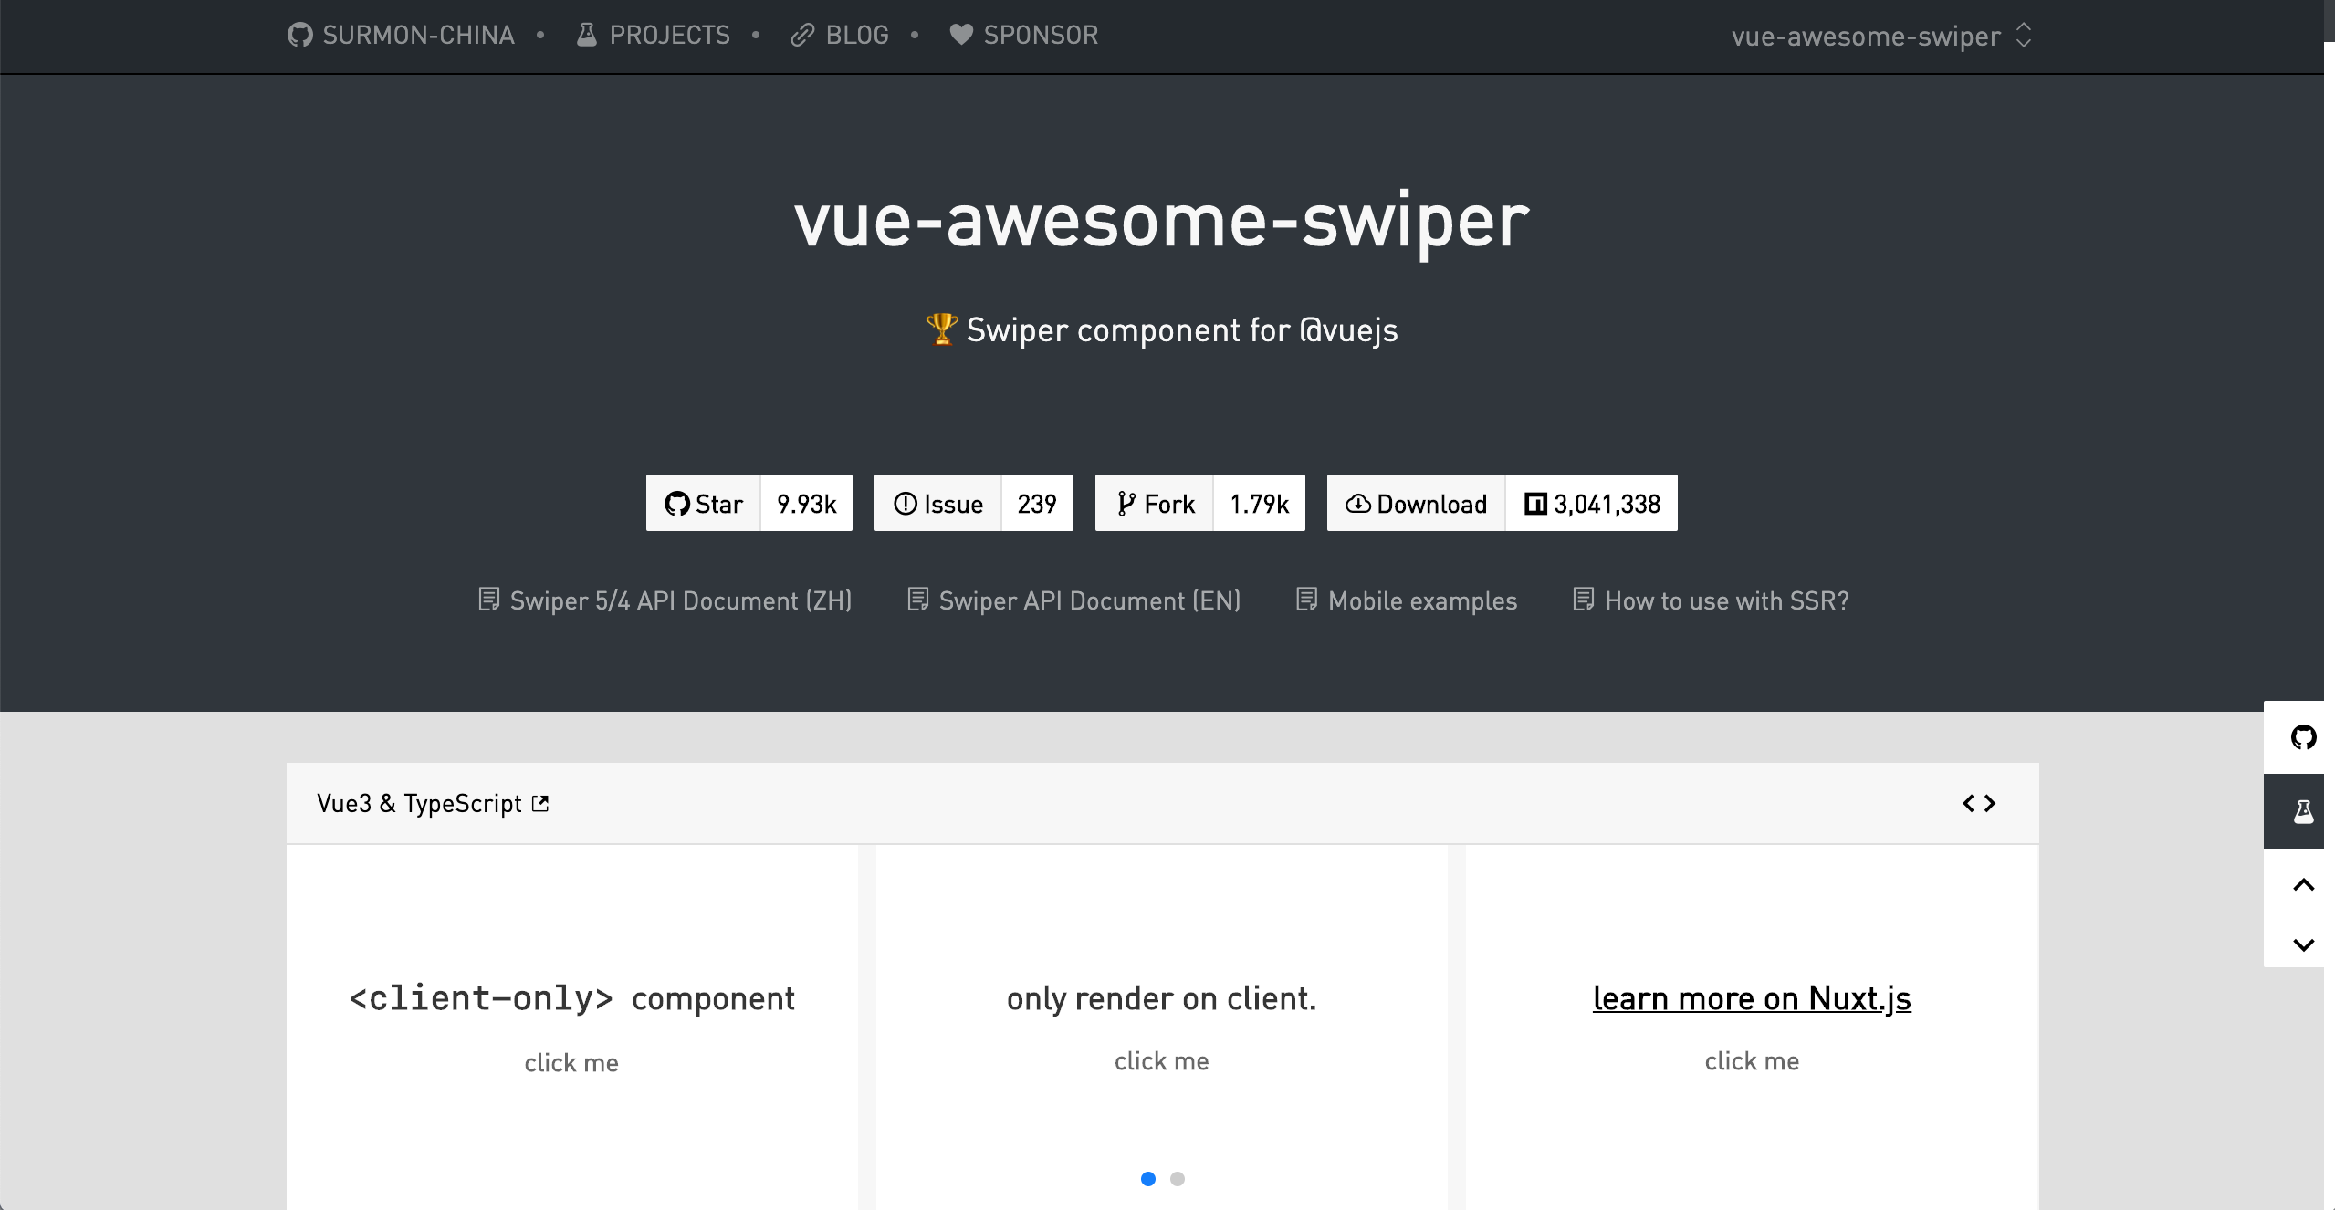Select the second gray pagination dot
The width and height of the screenshot is (2335, 1210).
[1178, 1179]
